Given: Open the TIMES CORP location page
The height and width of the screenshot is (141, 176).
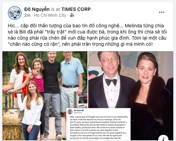Looking at the screenshot, I should pyautogui.click(x=76, y=9).
